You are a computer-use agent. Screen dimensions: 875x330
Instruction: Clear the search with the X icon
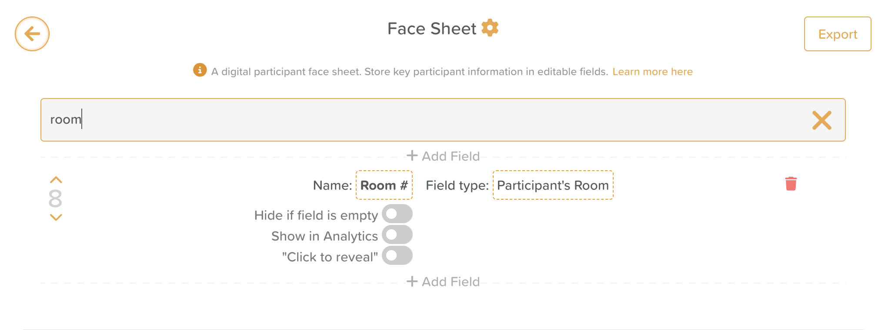click(x=822, y=120)
